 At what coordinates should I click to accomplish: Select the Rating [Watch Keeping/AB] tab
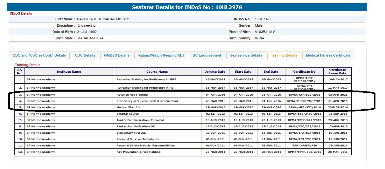pos(161,55)
